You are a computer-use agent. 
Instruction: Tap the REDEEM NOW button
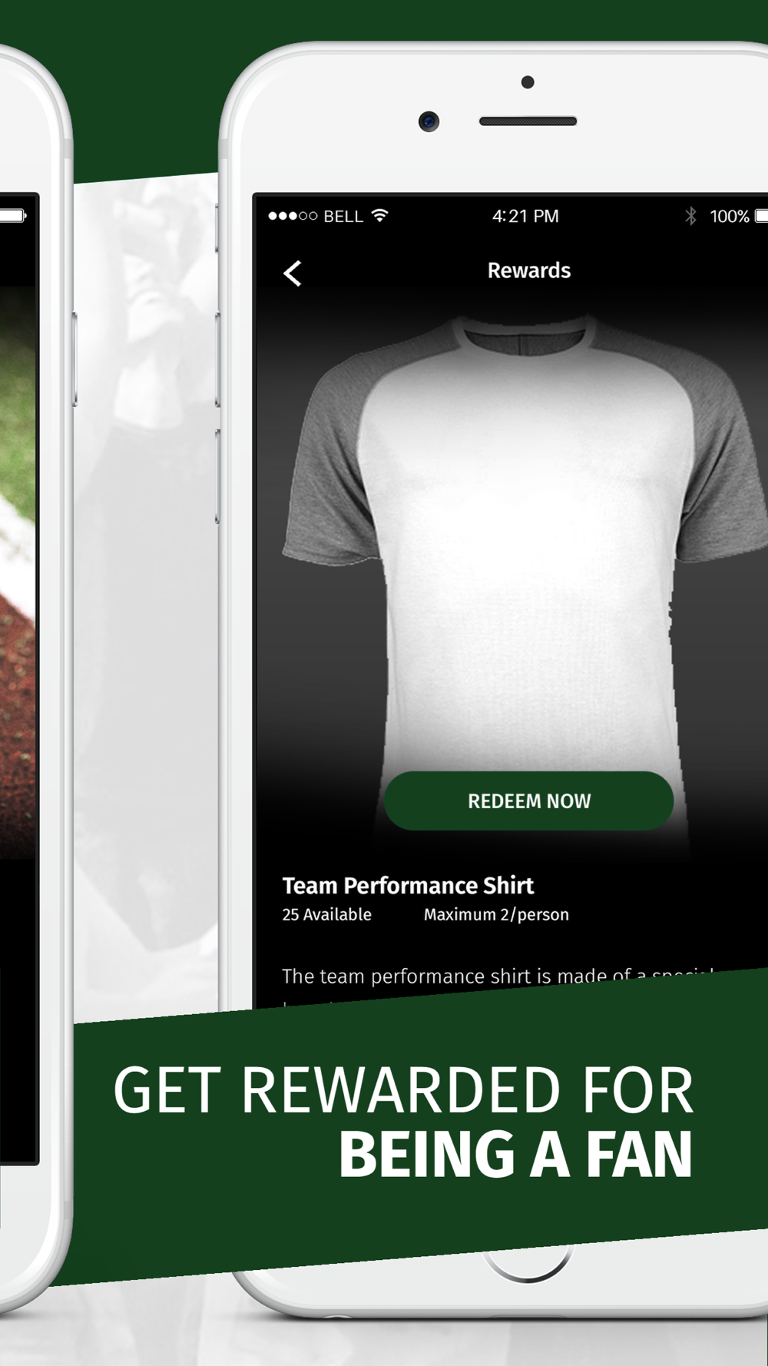pyautogui.click(x=529, y=801)
